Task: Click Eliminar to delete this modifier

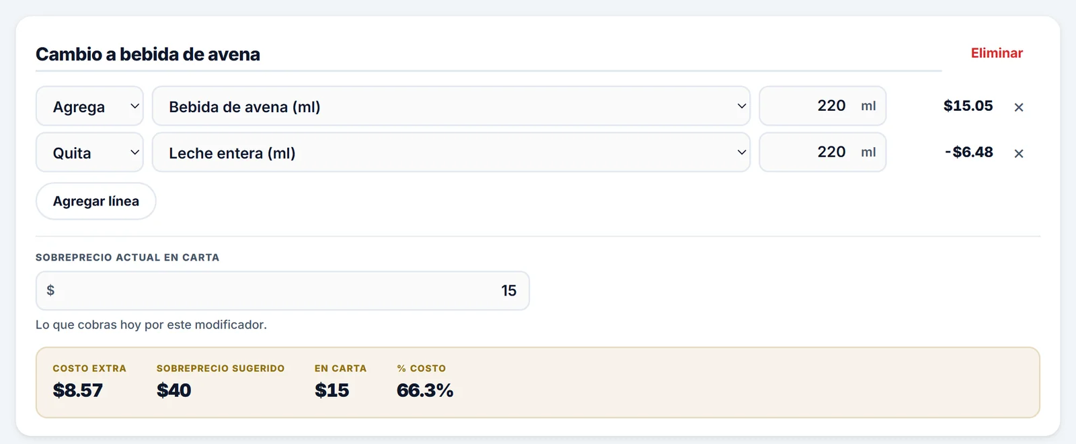Action: 997,53
